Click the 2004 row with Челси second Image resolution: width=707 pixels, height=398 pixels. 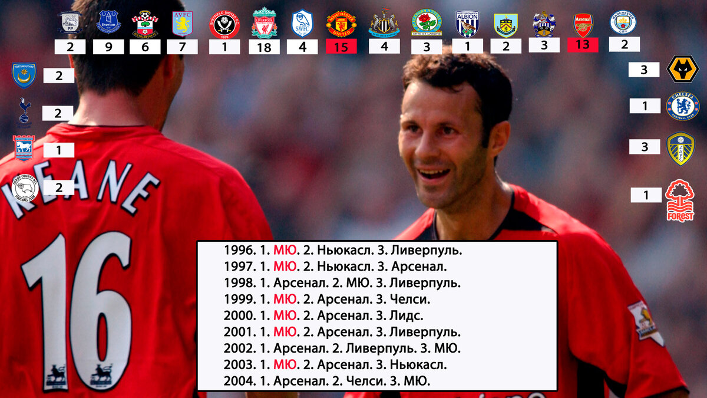click(326, 381)
